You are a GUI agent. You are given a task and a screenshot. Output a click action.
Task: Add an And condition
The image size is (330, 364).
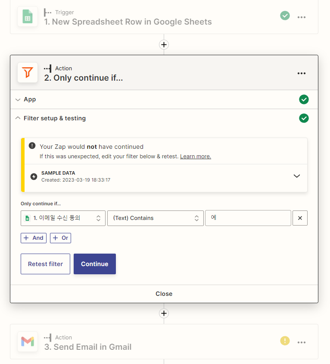coord(34,238)
